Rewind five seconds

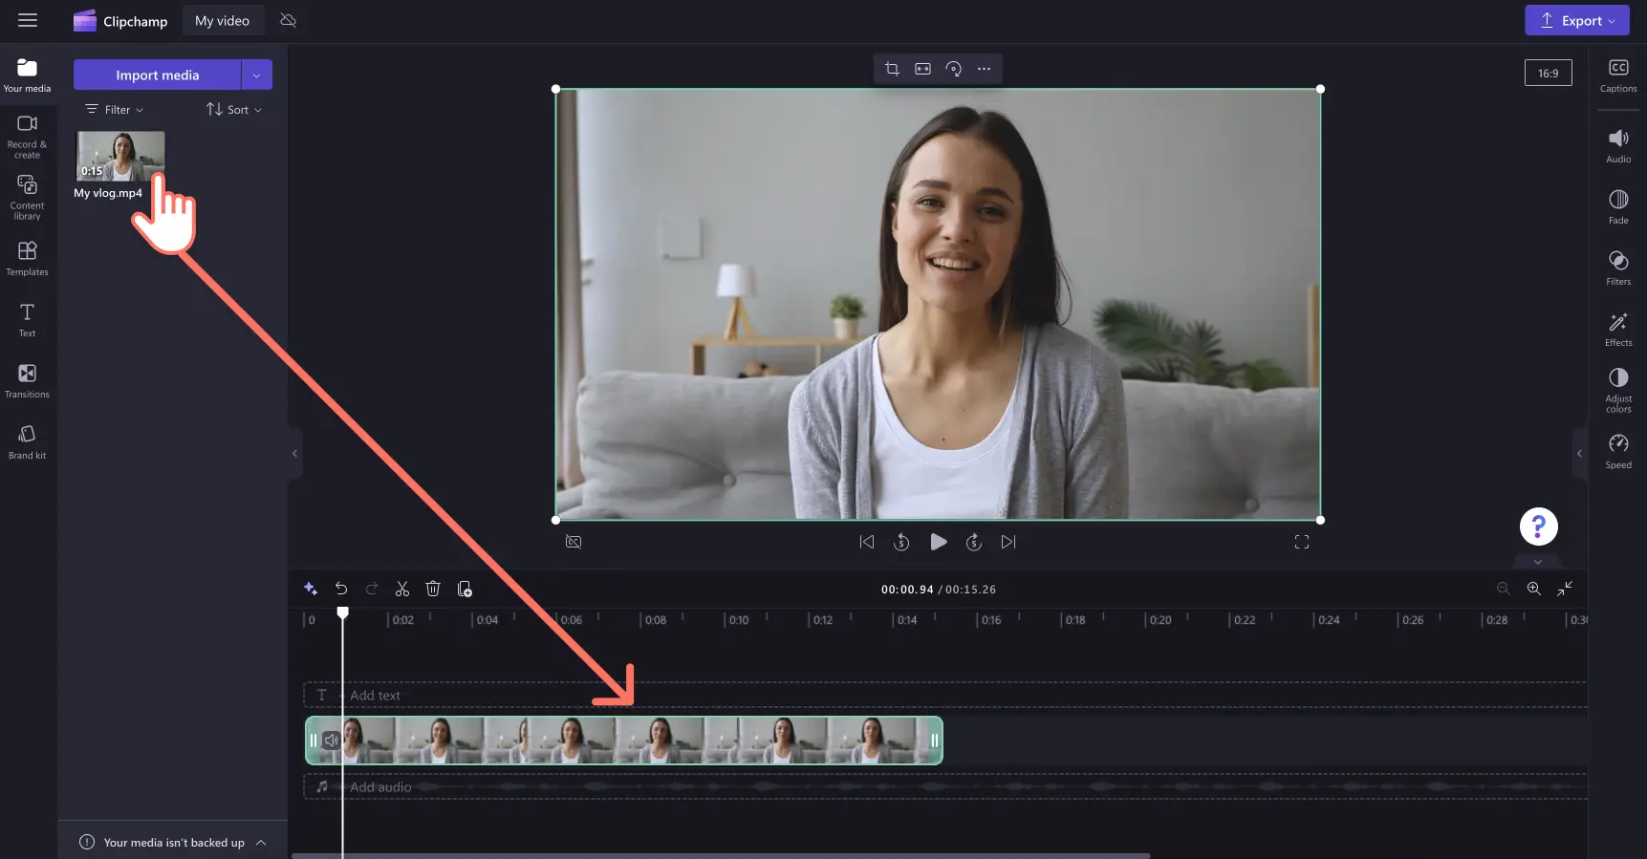click(x=901, y=542)
